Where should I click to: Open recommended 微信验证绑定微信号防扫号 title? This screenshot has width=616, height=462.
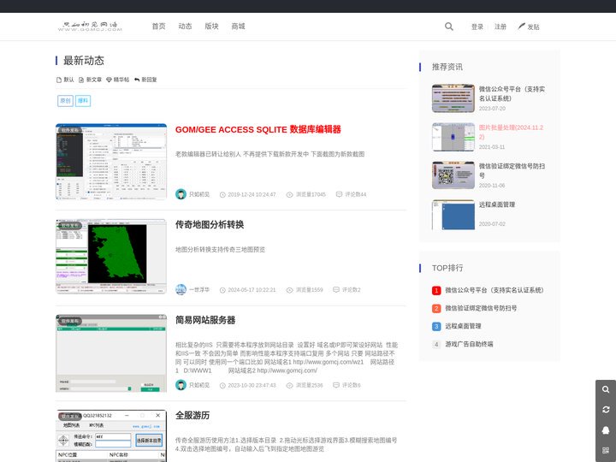point(512,171)
